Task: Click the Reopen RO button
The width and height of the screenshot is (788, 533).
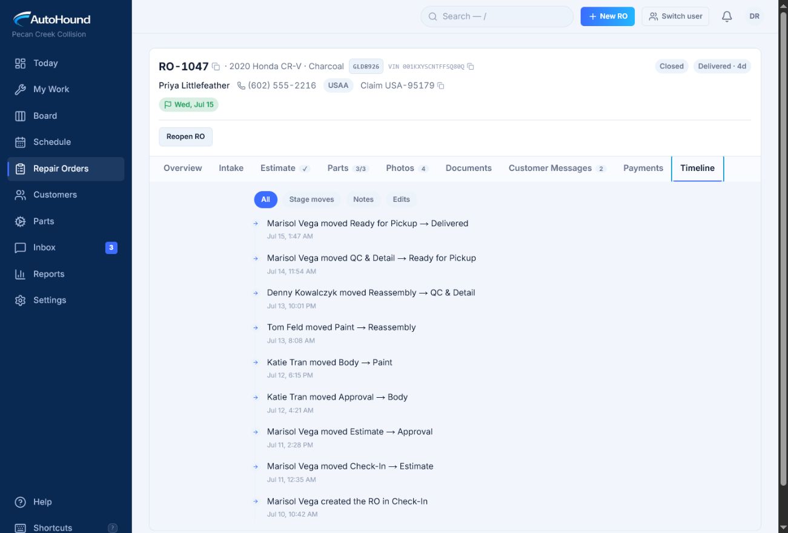Action: tap(185, 136)
